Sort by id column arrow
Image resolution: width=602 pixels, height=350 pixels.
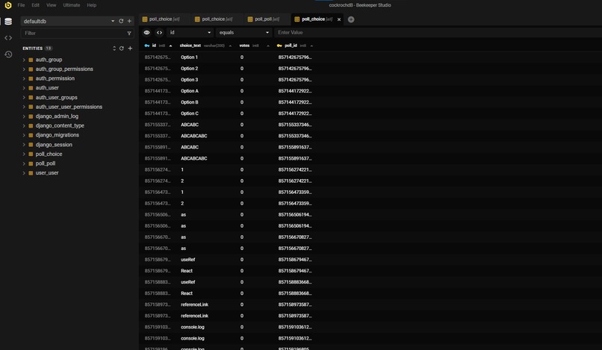(170, 46)
